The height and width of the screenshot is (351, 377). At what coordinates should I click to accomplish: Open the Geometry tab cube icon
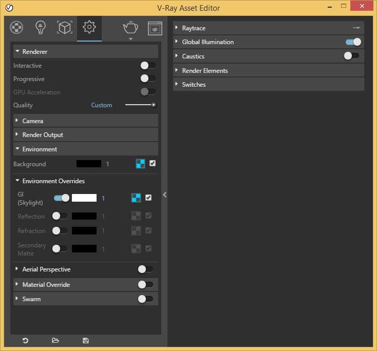(64, 27)
